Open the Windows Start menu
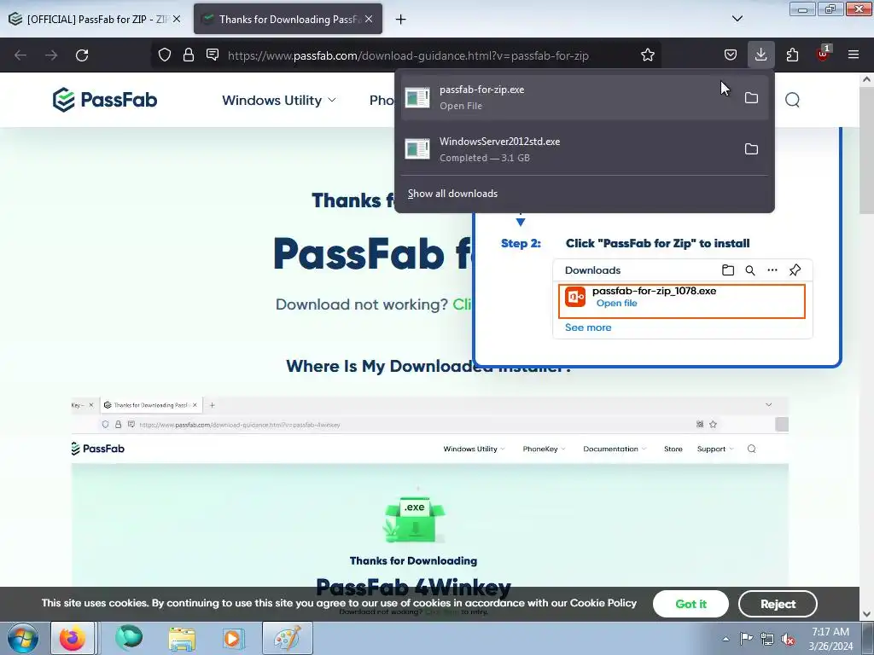This screenshot has width=874, height=655. 23,638
